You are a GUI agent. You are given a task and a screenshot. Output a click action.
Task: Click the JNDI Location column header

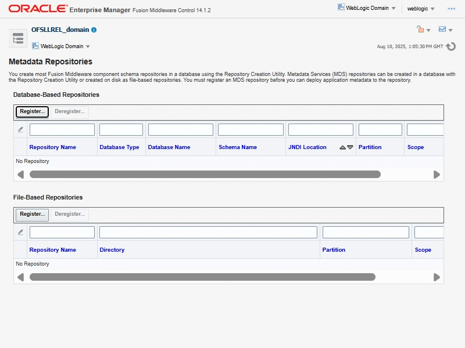point(307,147)
